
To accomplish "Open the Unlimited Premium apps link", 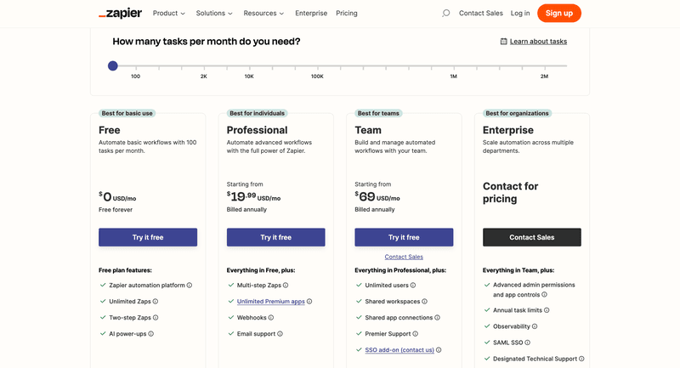I will point(270,301).
